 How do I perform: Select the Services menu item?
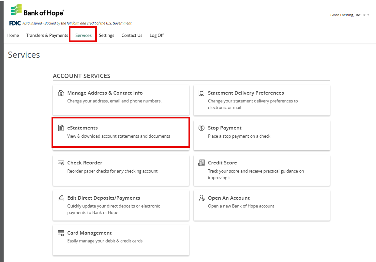pyautogui.click(x=83, y=35)
